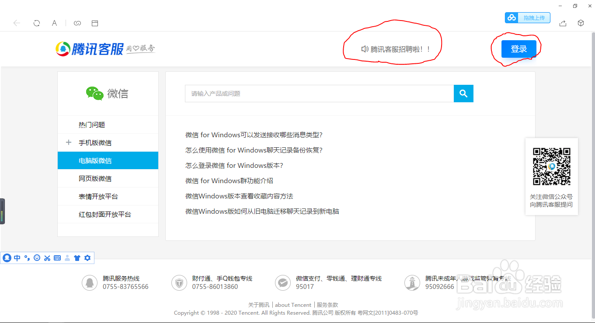Image resolution: width=595 pixels, height=323 pixels.
Task: Open the 关于腾讯 footer link
Action: tap(259, 305)
